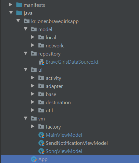
Task: Click the util package icon
Action: (x=41, y=110)
